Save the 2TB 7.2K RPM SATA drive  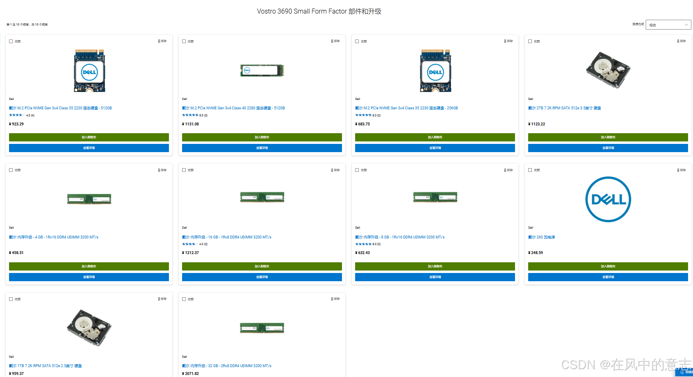point(681,41)
